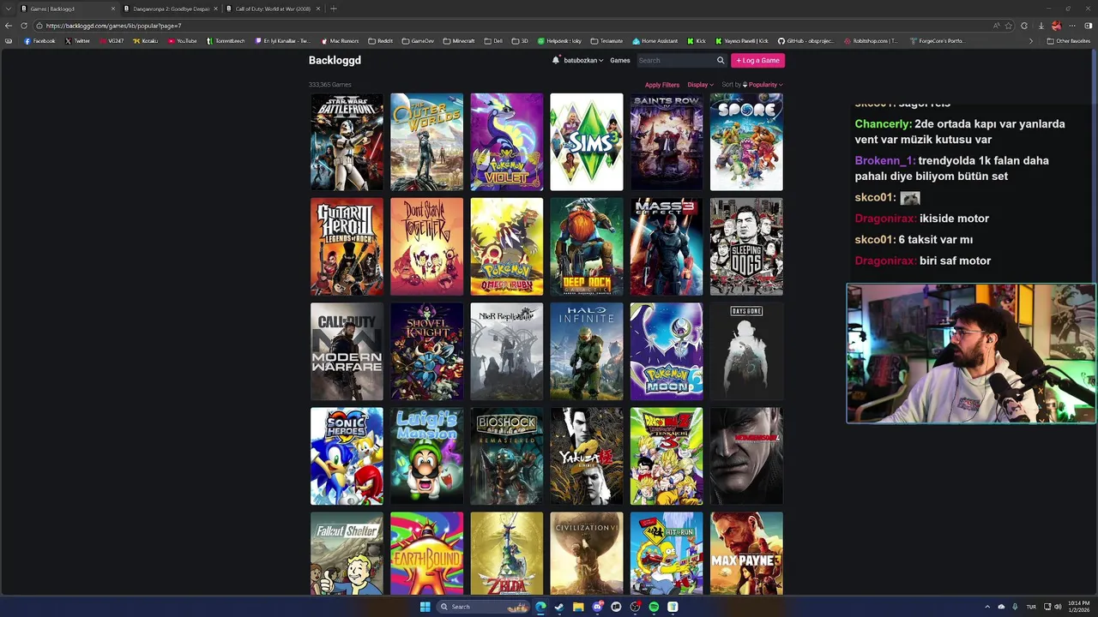Expand the Display dropdown

coord(700,85)
